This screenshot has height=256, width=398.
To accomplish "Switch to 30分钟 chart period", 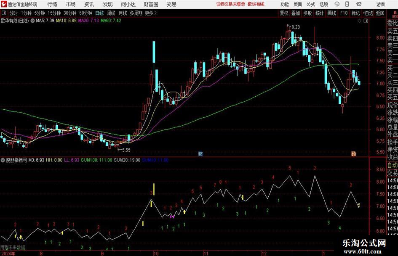I will click(x=70, y=13).
